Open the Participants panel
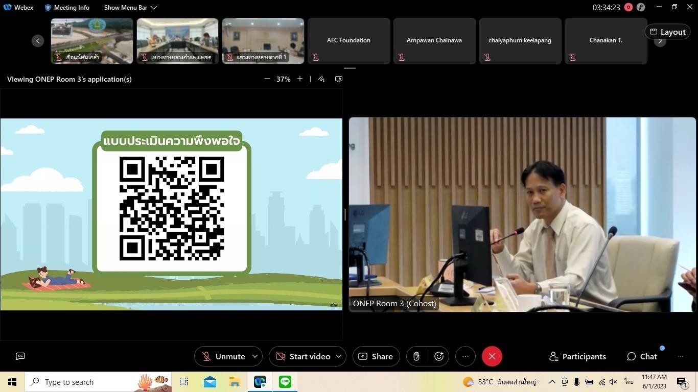The image size is (698, 392). tap(577, 356)
